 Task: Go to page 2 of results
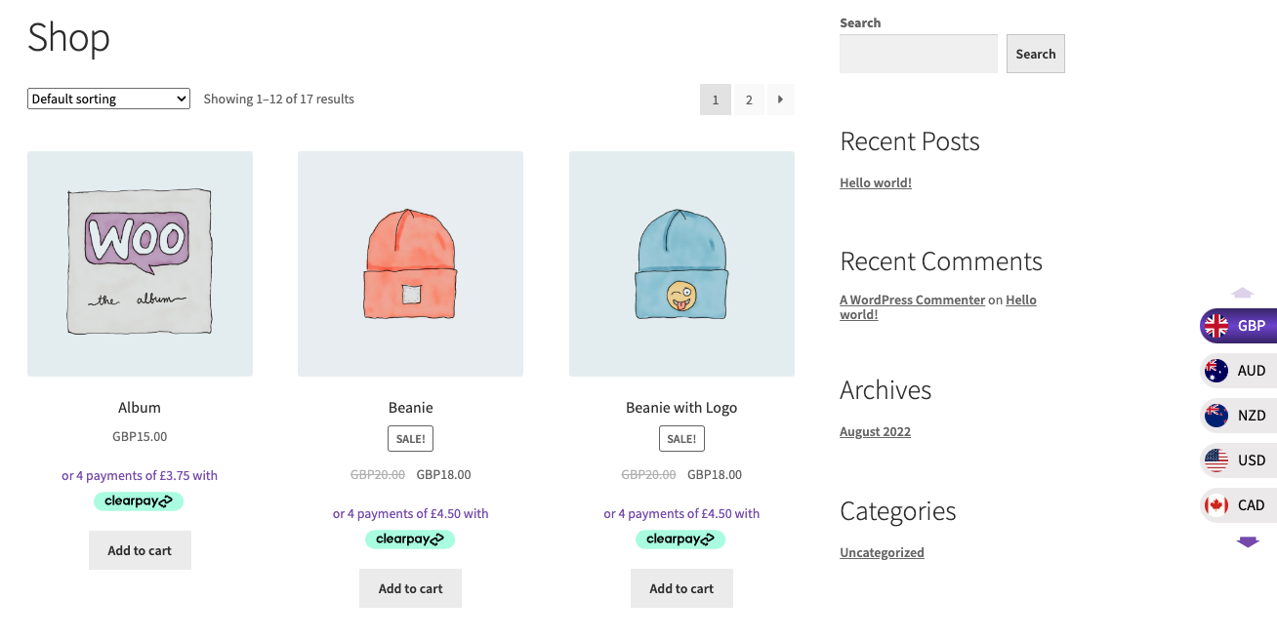[x=749, y=100]
